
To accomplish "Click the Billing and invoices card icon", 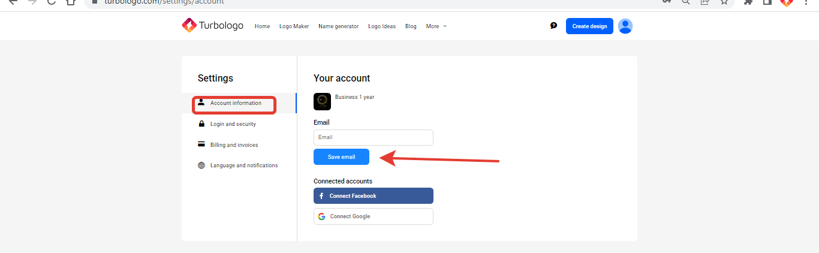I will coord(201,144).
